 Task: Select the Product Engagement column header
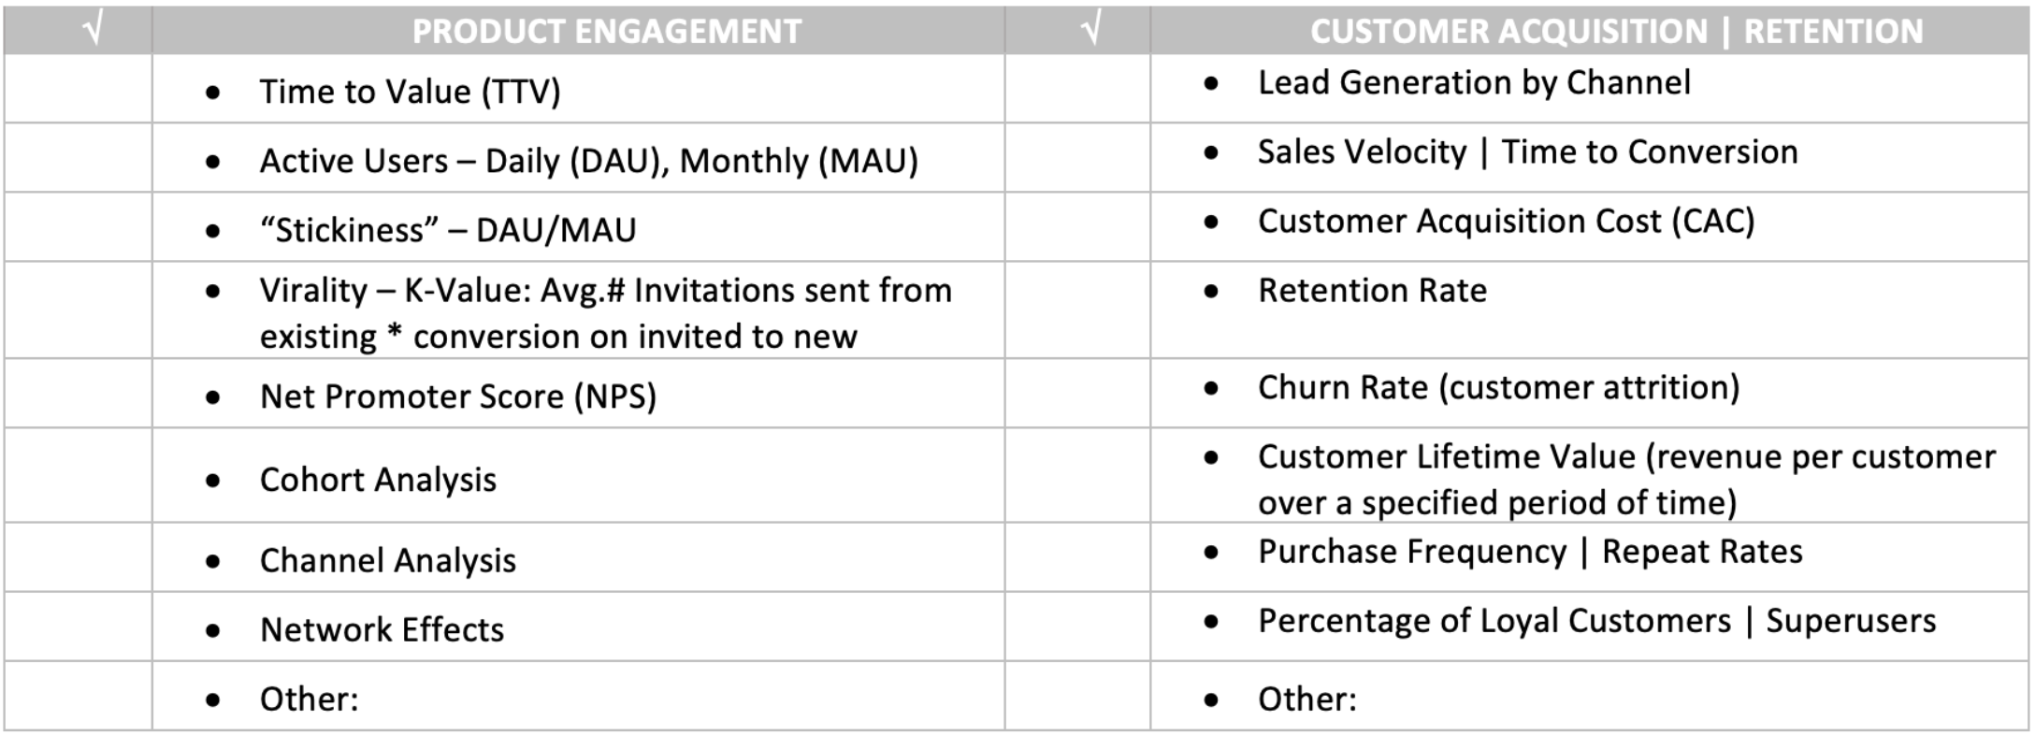pos(606,32)
